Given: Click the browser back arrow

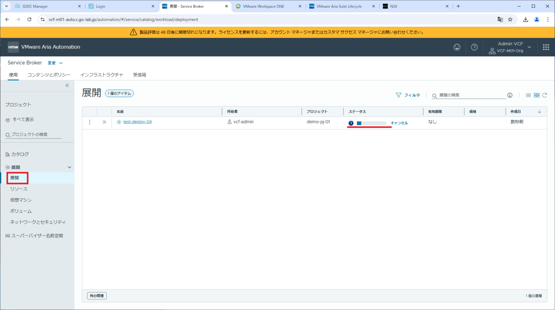Looking at the screenshot, I should 7,19.
